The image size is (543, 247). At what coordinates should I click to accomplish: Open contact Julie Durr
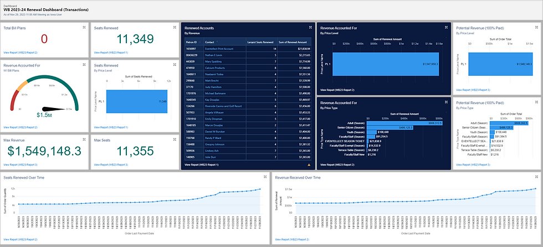(211, 157)
